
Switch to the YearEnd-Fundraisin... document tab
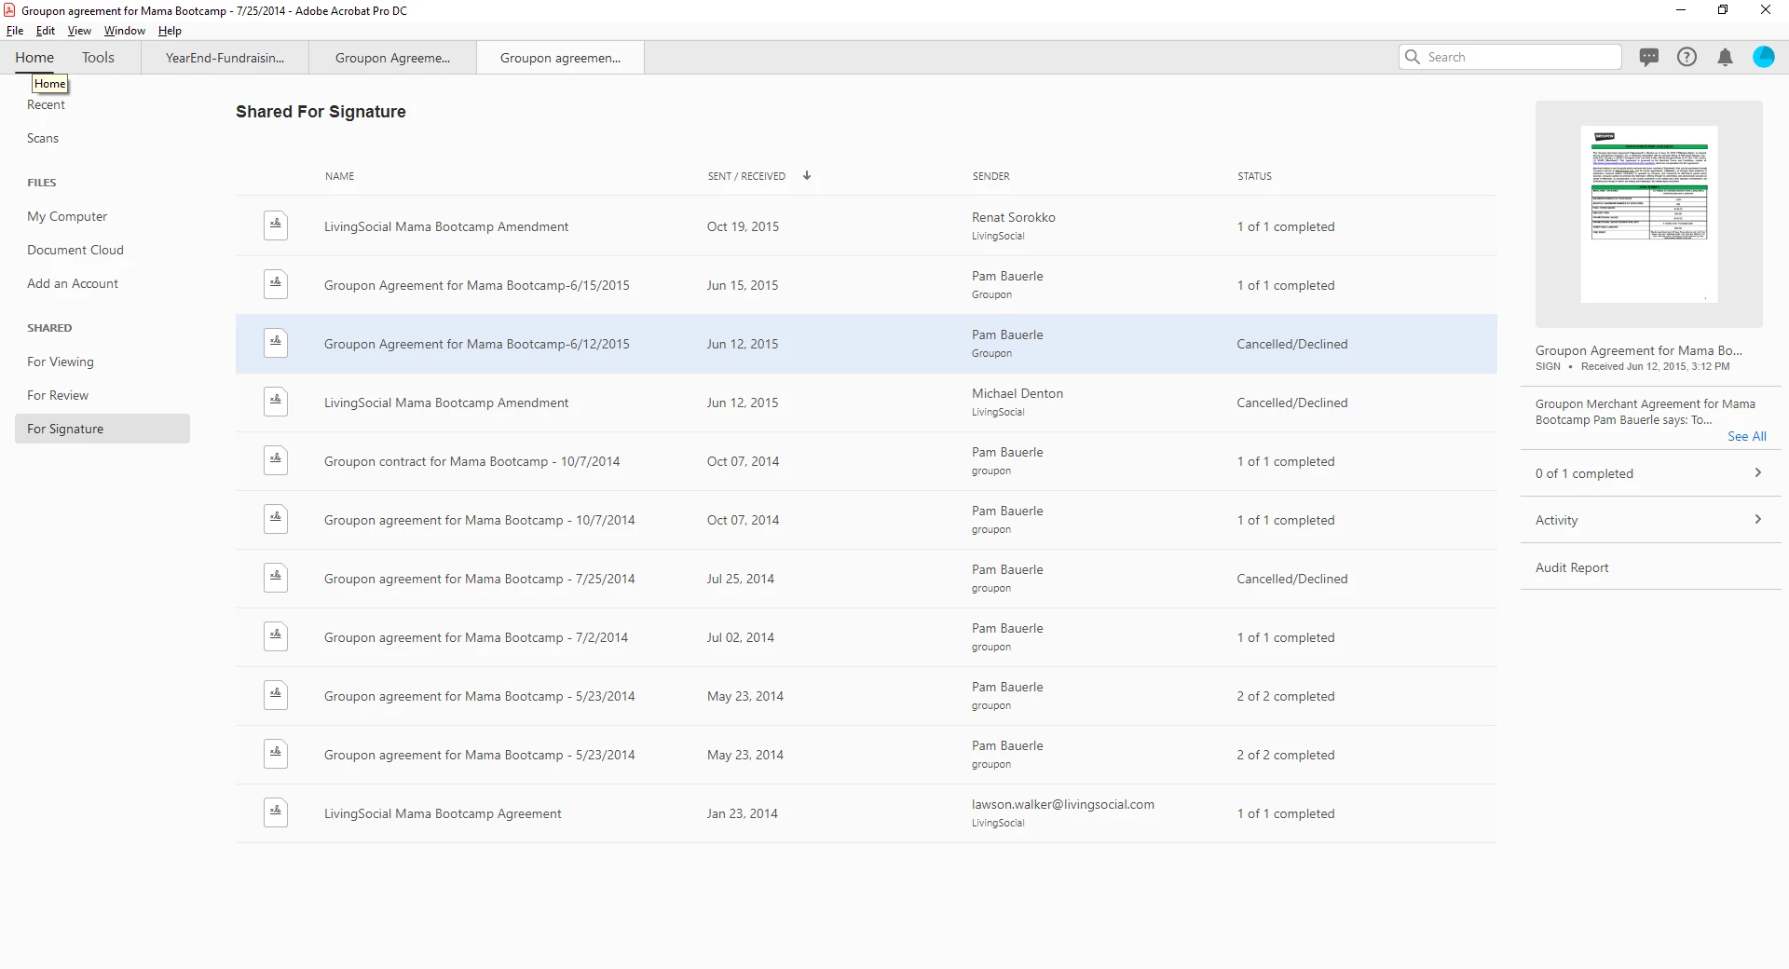225,58
